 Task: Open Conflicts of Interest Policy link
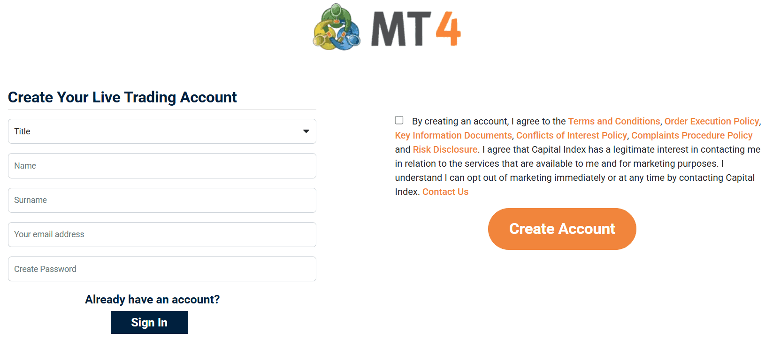coord(571,135)
